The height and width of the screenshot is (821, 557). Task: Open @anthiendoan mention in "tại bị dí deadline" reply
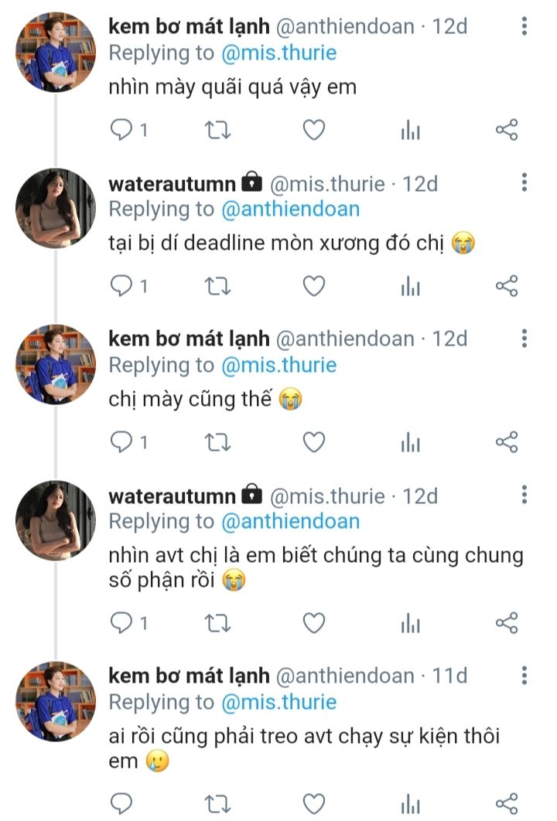click(290, 209)
